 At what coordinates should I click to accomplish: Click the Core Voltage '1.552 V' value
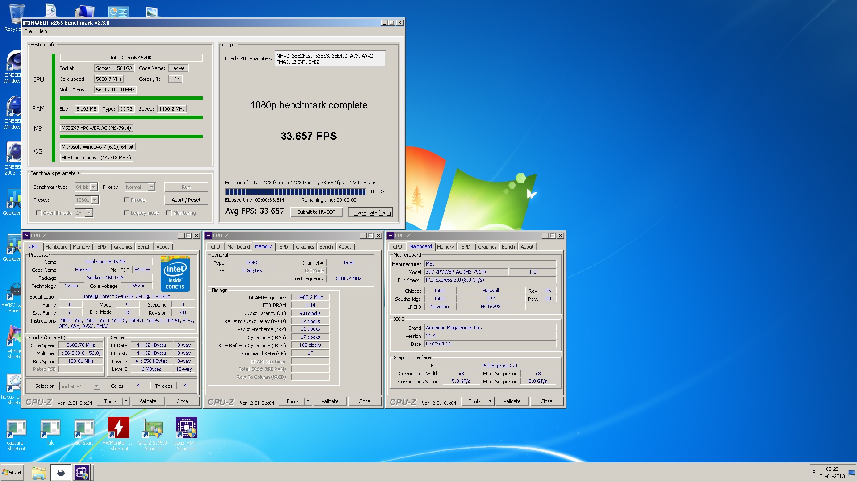[136, 286]
